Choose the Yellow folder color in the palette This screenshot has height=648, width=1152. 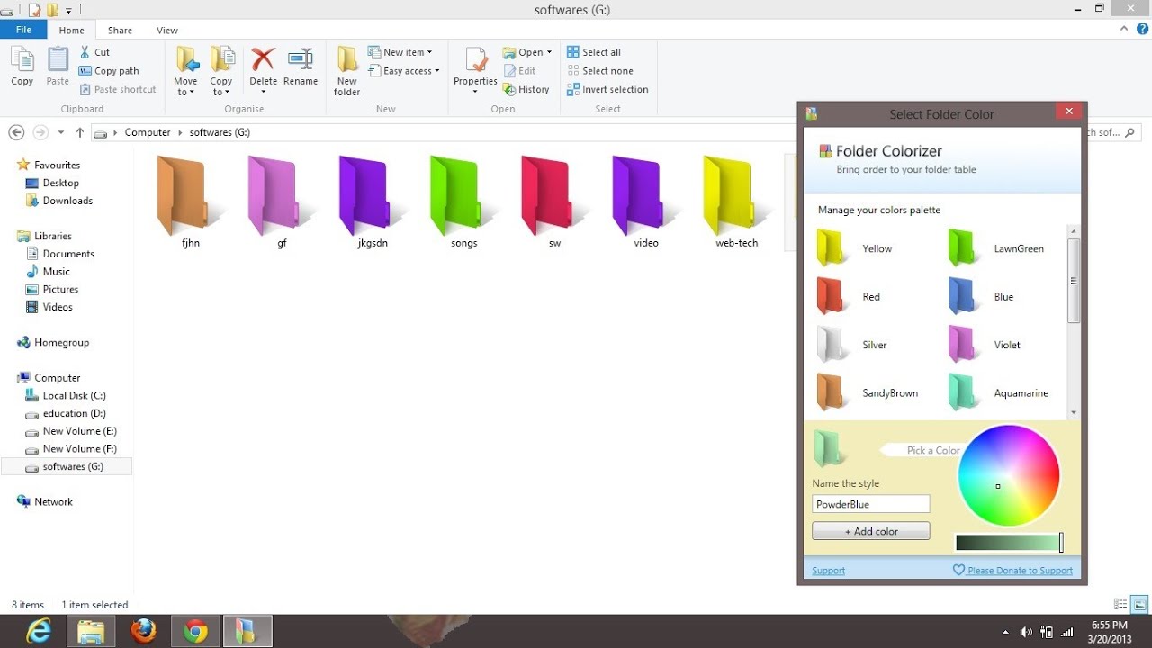(855, 248)
